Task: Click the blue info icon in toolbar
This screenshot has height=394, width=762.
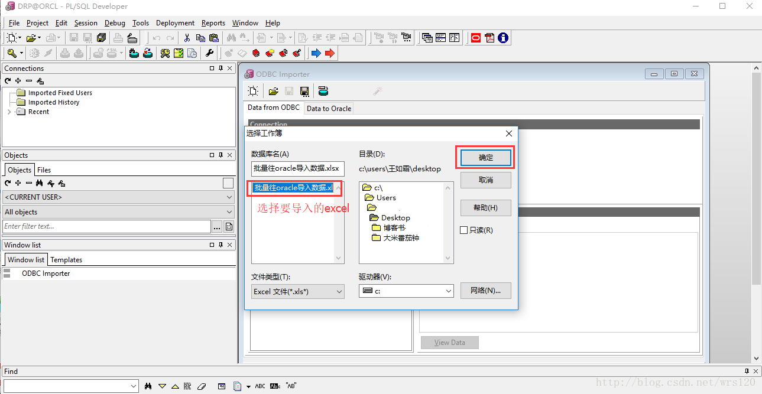Action: tap(503, 38)
